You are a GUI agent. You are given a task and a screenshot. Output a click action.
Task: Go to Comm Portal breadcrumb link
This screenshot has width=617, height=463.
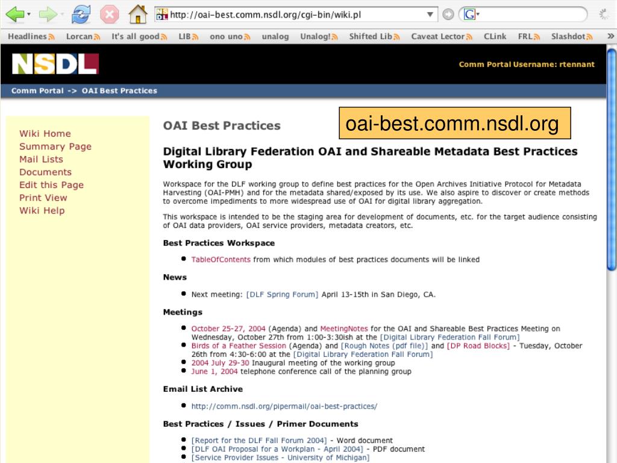pyautogui.click(x=37, y=90)
